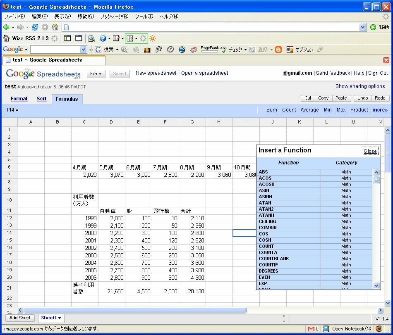The width and height of the screenshot is (393, 335).
Task: Focus the Google toolbar search box
Action: tap(55, 50)
